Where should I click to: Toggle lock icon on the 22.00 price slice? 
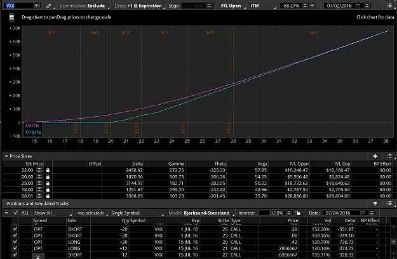tap(48, 170)
